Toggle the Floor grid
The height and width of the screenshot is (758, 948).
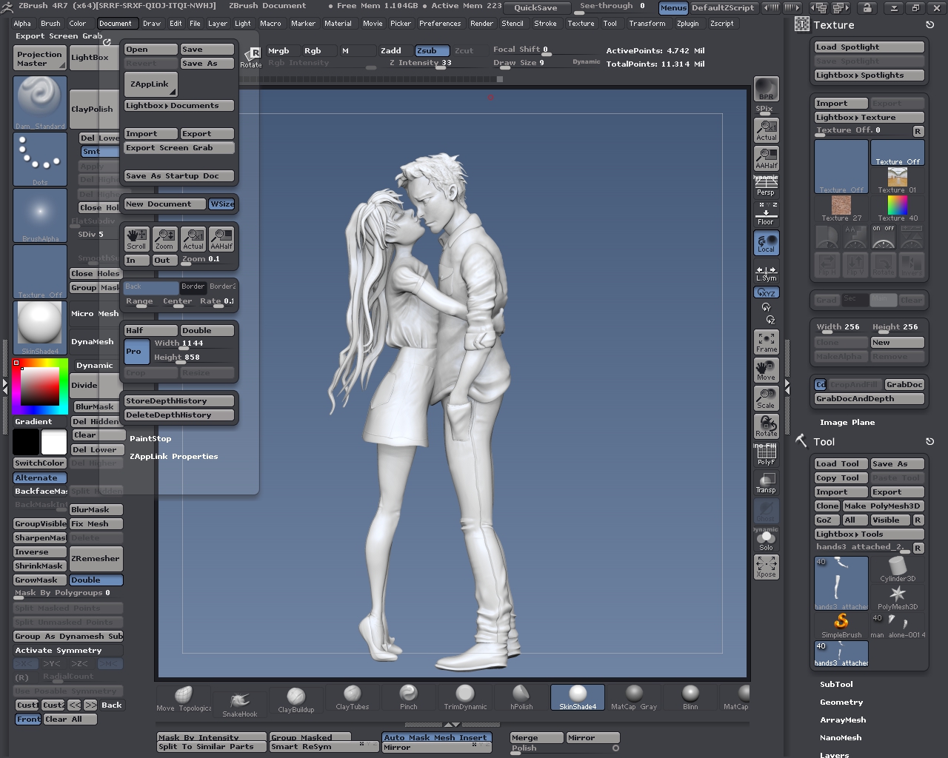click(x=766, y=215)
